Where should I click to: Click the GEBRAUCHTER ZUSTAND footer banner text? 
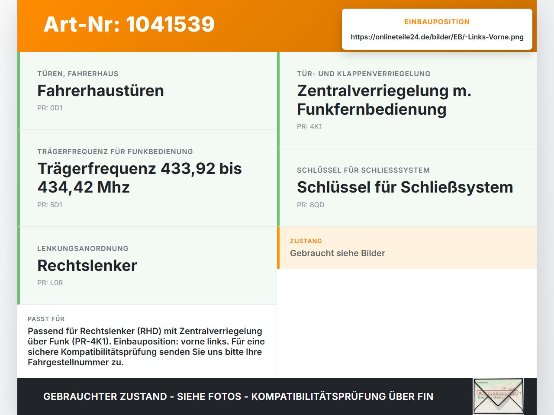pos(238,396)
